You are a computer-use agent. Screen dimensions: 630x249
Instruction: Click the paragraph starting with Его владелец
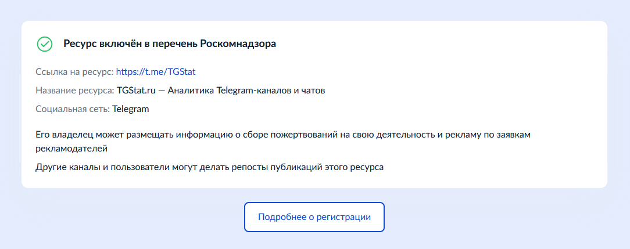[x=283, y=142]
